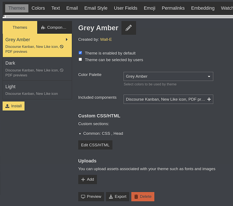Switch to the Emoji tab

pos(149,8)
